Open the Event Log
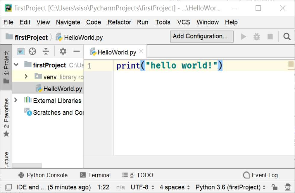 point(260,175)
